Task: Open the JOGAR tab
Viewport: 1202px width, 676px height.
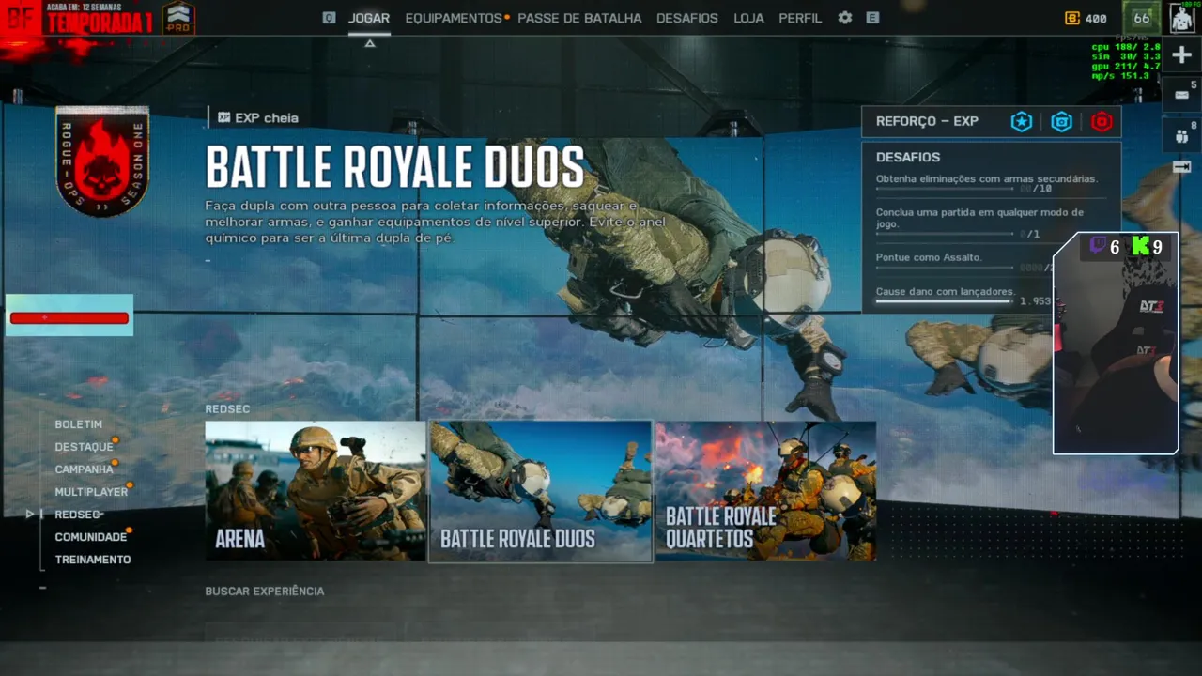Action: click(369, 18)
